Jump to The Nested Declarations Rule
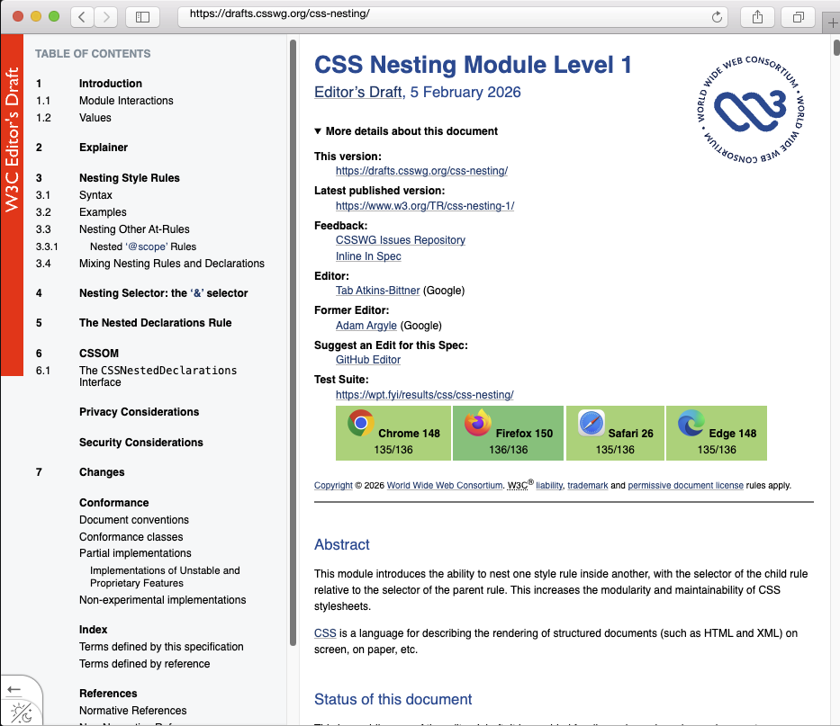This screenshot has height=726, width=840. pos(156,323)
